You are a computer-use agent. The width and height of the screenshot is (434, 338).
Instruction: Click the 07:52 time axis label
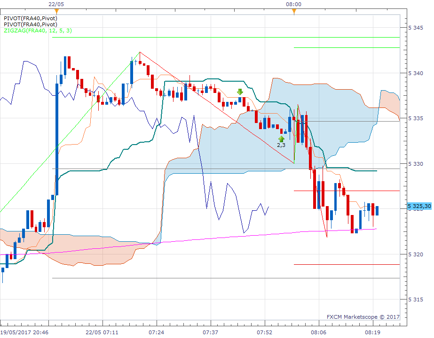point(265,332)
